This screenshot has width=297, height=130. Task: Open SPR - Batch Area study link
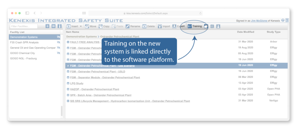pyautogui.click(x=101, y=95)
